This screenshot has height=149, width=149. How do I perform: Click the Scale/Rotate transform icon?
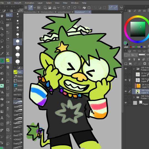tap(89, 7)
